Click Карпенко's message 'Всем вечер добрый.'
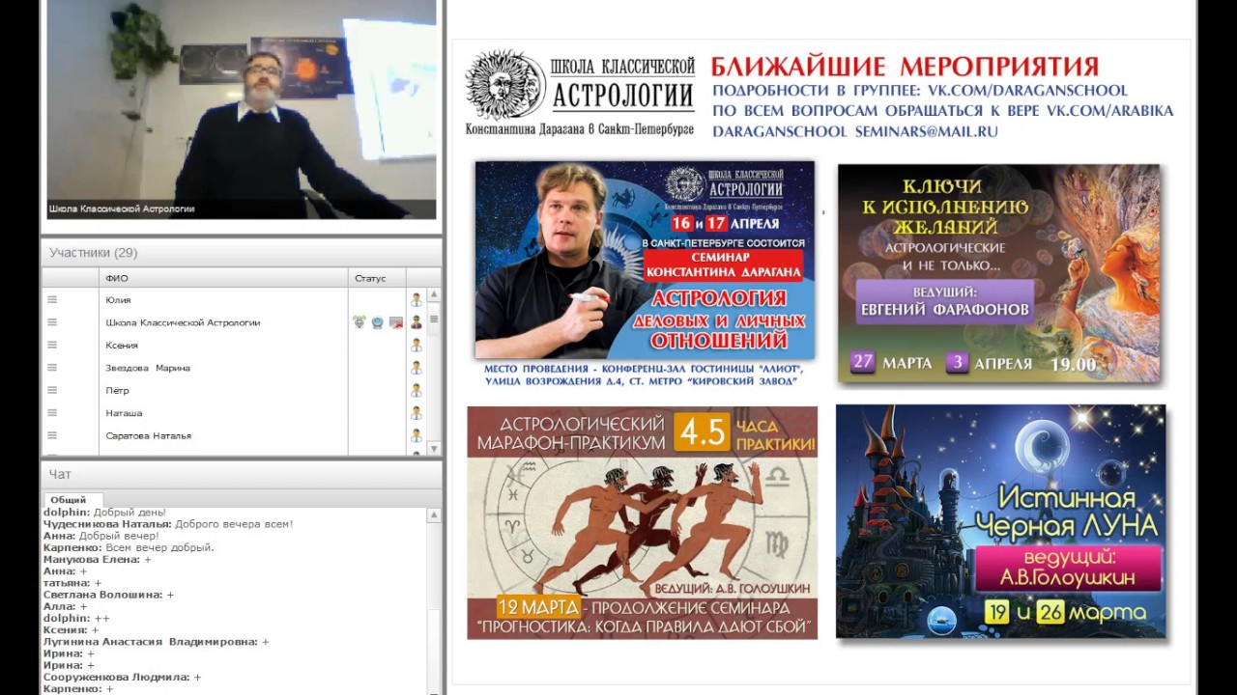Image resolution: width=1237 pixels, height=695 pixels. pos(129,547)
